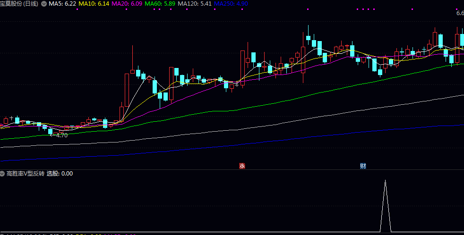Select the yellow MA10 label
This screenshot has width=464, height=235.
click(x=94, y=4)
